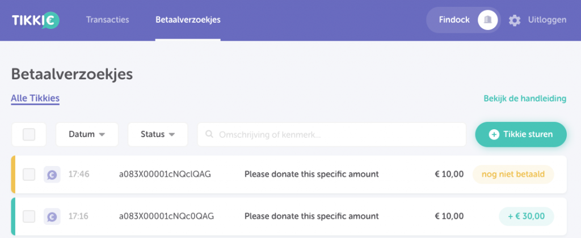The width and height of the screenshot is (581, 238).
Task: Click the "nog niet betaald" status badge
Action: click(513, 174)
